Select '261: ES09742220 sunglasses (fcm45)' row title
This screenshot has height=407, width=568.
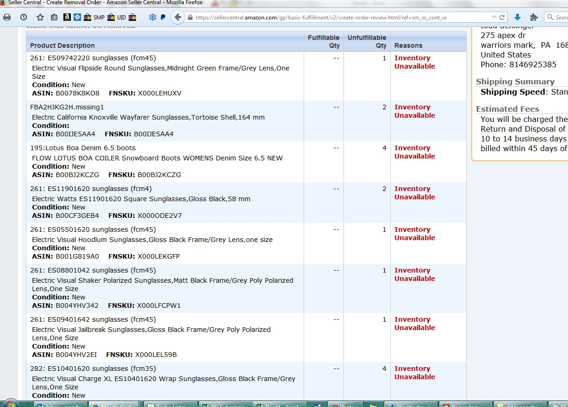click(93, 58)
